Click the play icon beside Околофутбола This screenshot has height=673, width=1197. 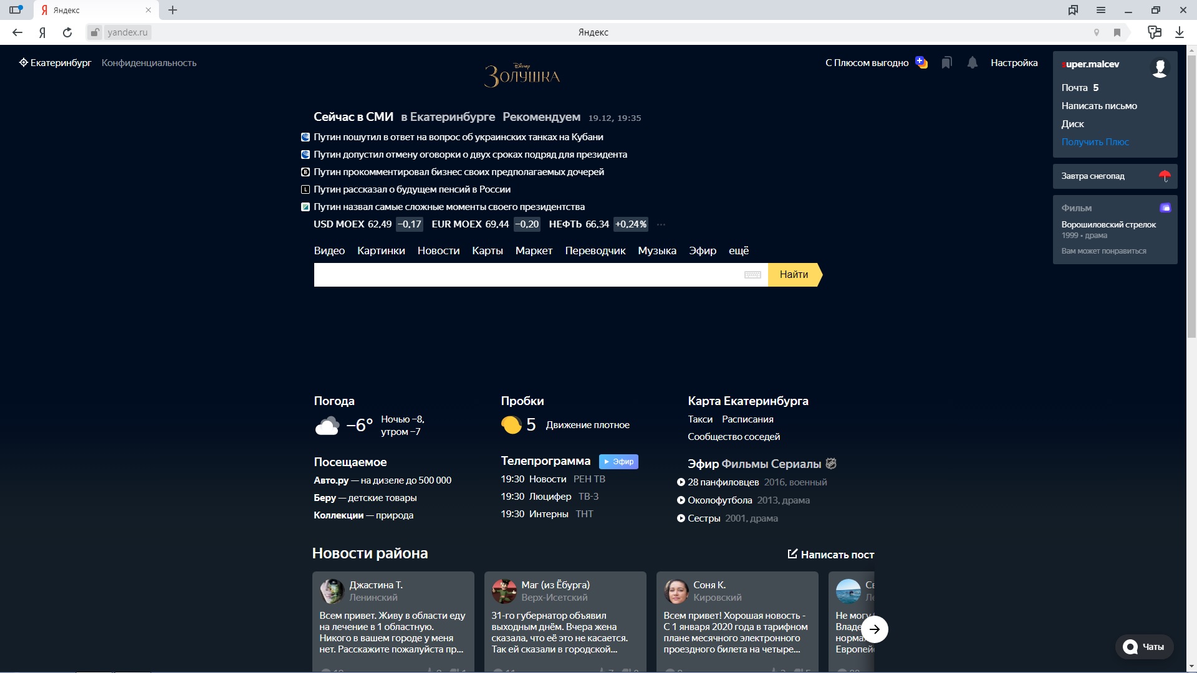[681, 500]
